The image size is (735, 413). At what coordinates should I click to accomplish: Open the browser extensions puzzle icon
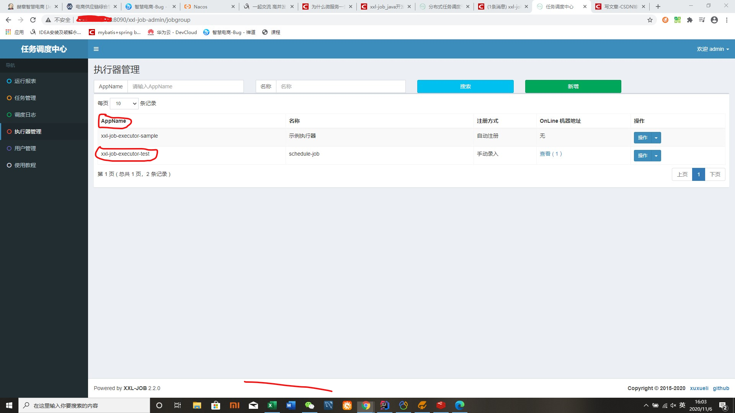689,20
